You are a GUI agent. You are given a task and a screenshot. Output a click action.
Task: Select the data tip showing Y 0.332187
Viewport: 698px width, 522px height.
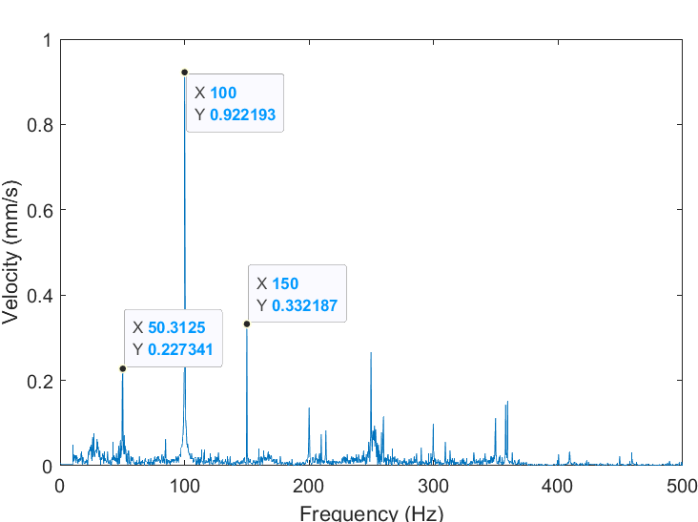[x=298, y=294]
